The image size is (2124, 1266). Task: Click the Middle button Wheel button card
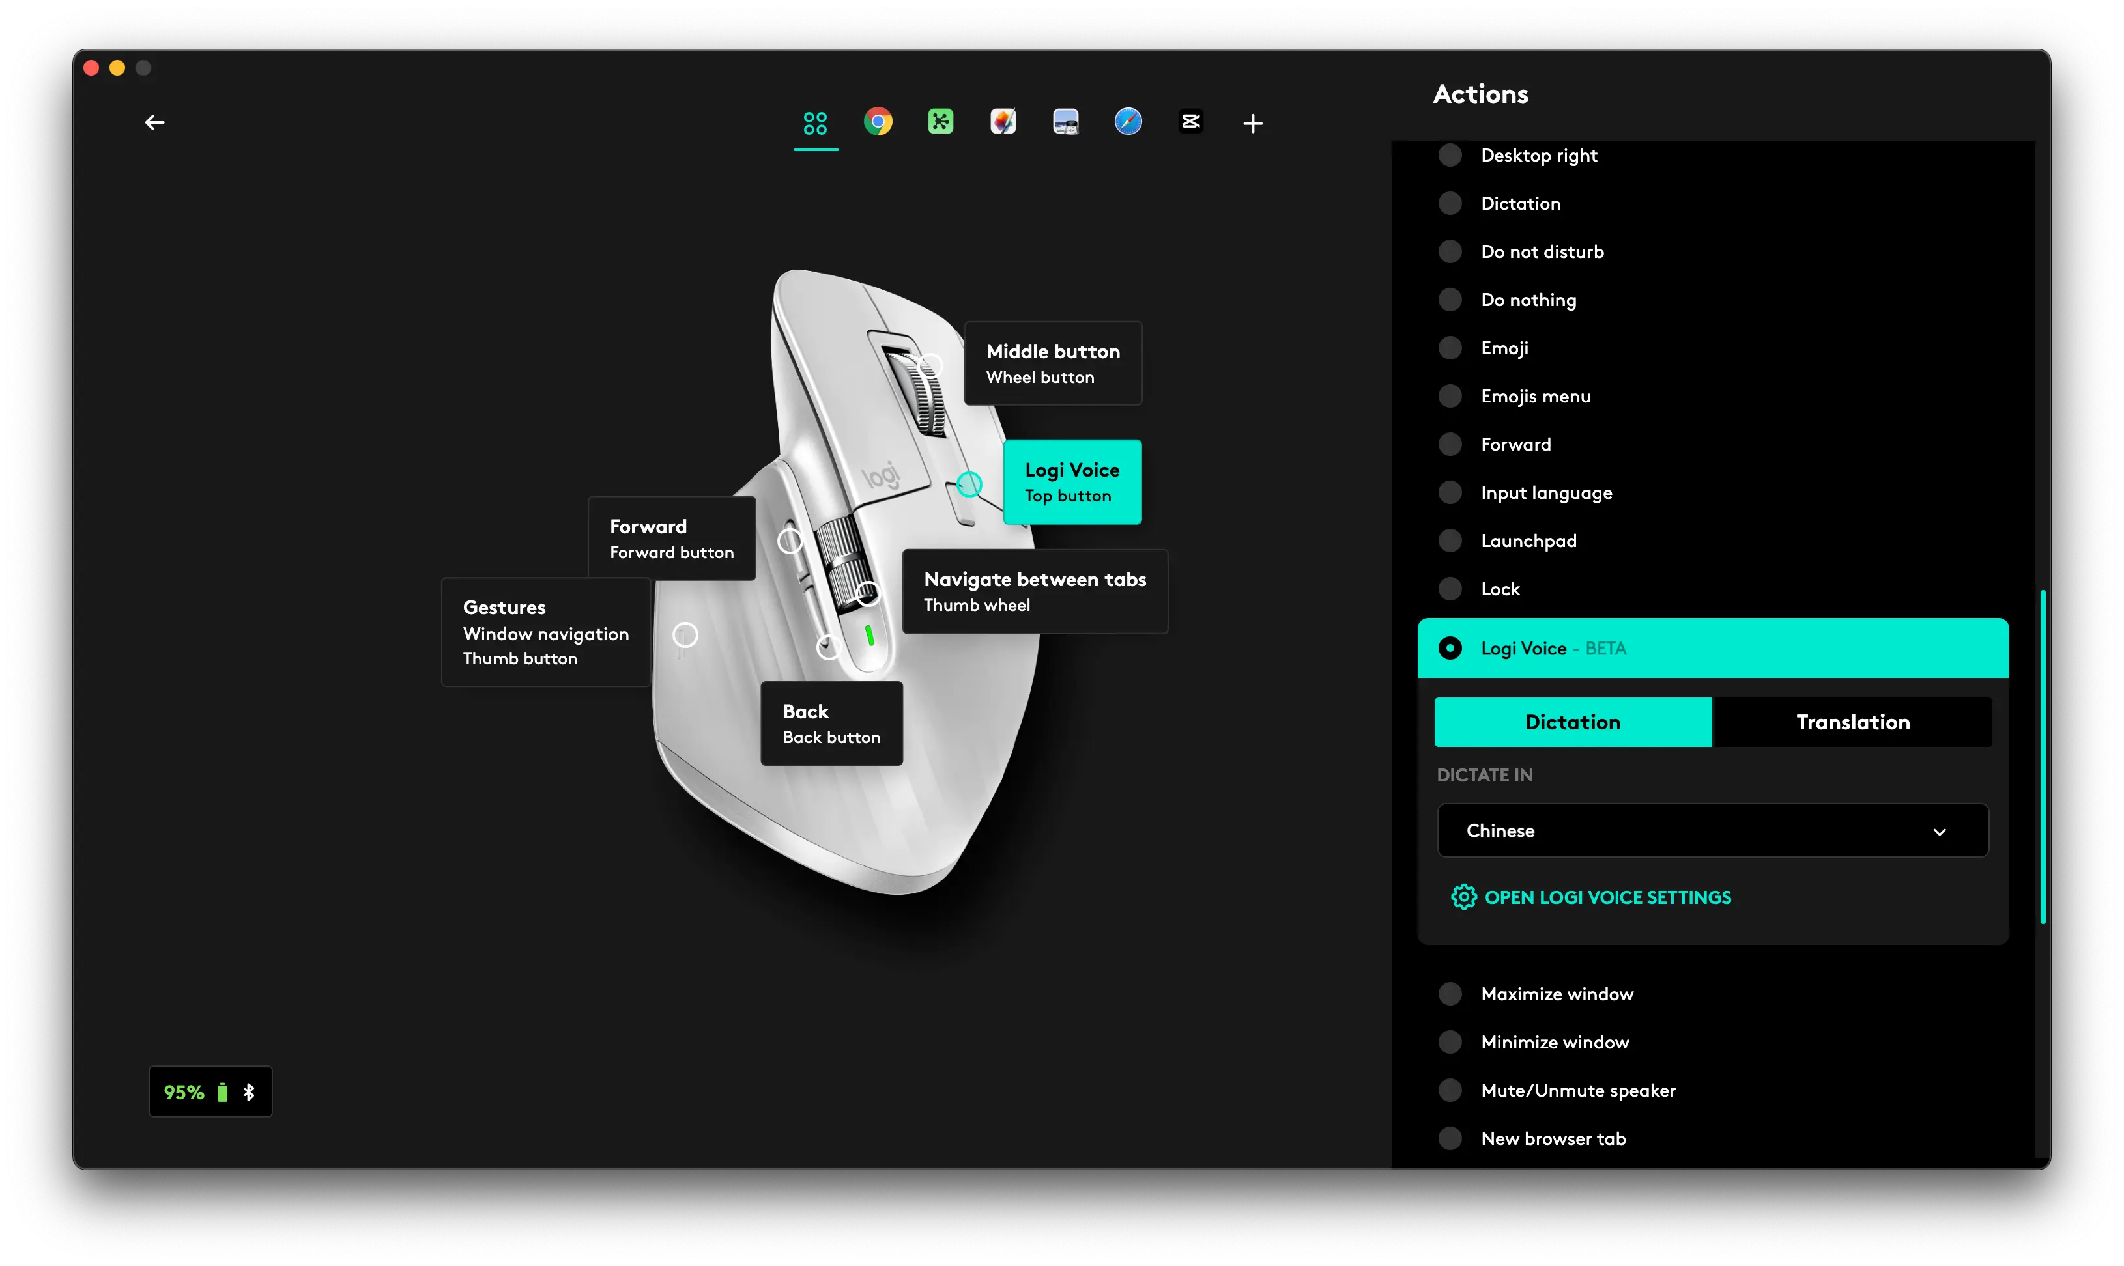click(1053, 363)
